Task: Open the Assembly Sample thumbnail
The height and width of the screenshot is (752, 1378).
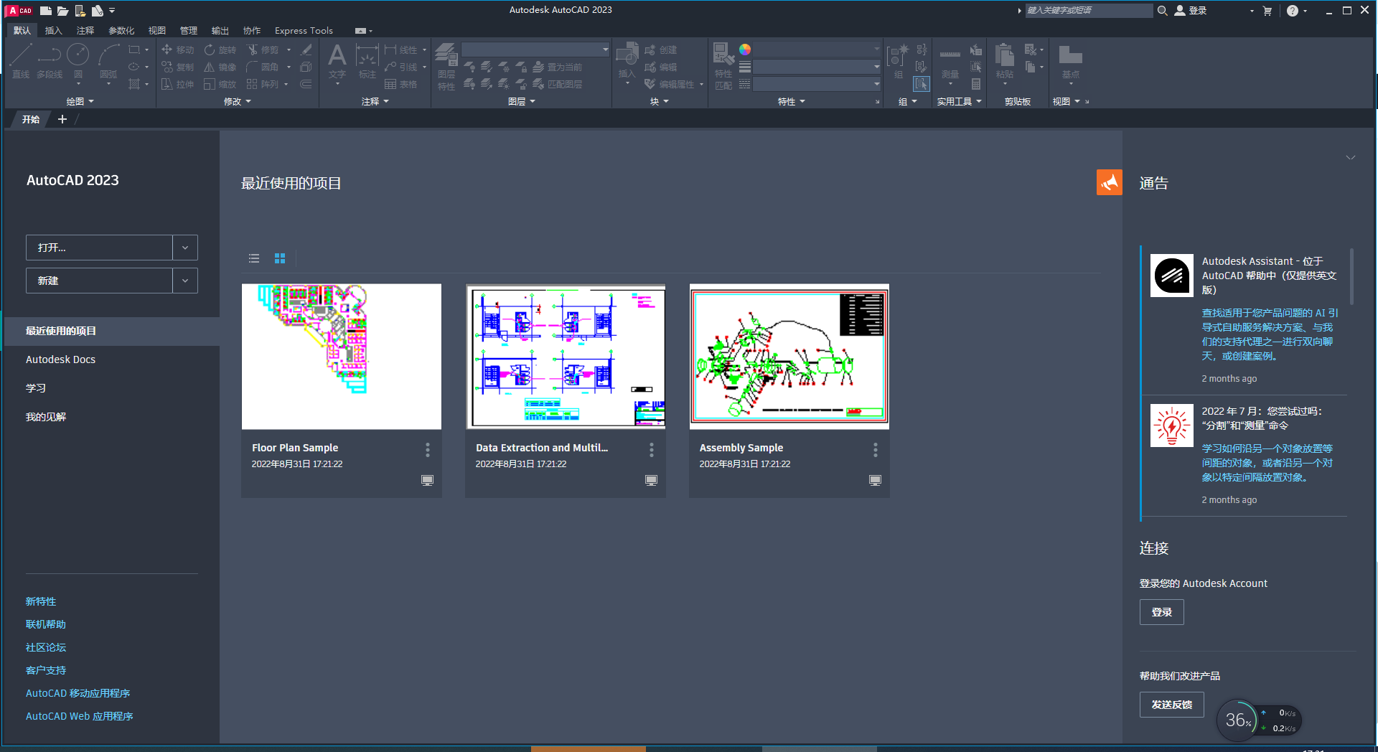Action: (789, 357)
